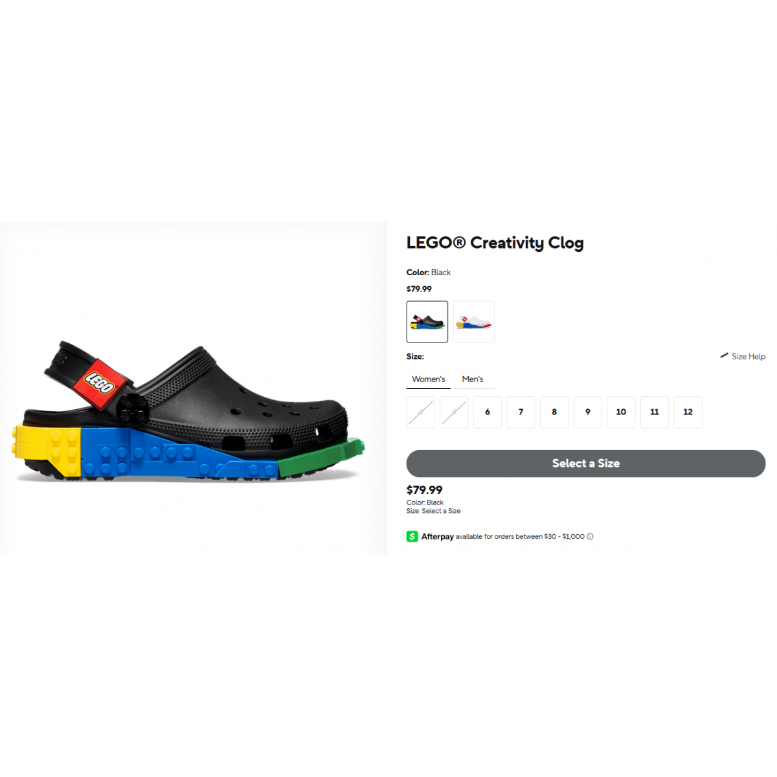Select the Black clog color swatch

click(x=427, y=322)
